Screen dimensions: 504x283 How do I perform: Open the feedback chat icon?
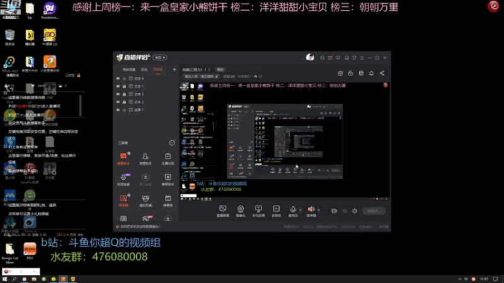(338, 58)
